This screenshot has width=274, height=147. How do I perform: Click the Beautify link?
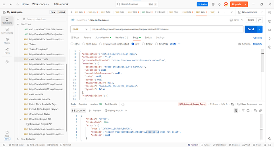point(257,44)
